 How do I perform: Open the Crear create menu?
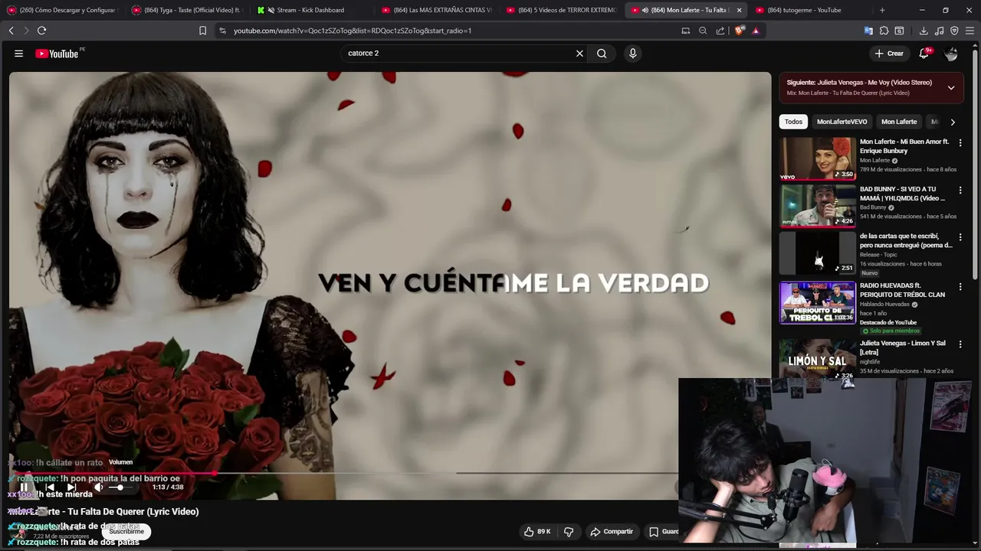(x=889, y=54)
